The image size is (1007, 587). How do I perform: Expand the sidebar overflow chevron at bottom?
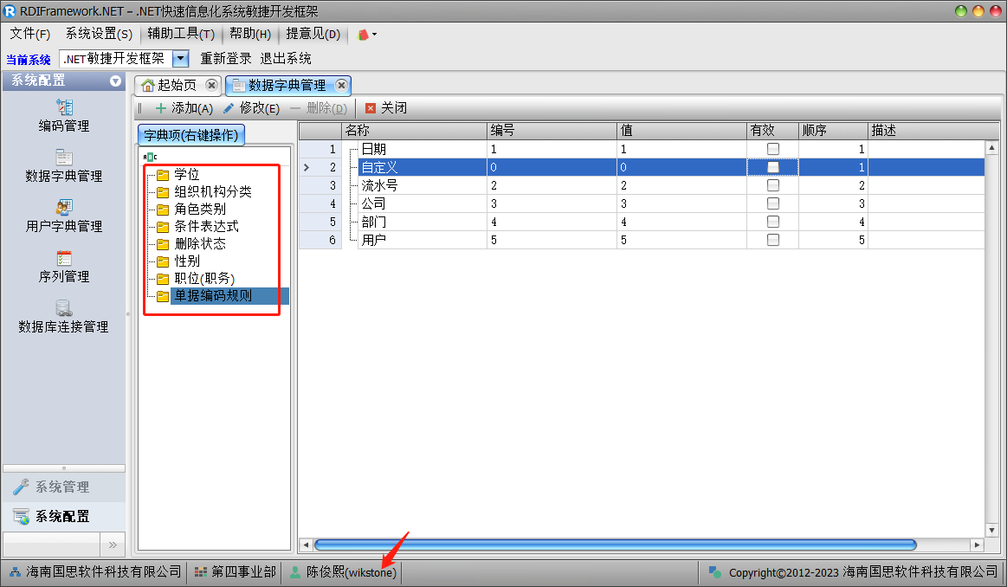112,545
